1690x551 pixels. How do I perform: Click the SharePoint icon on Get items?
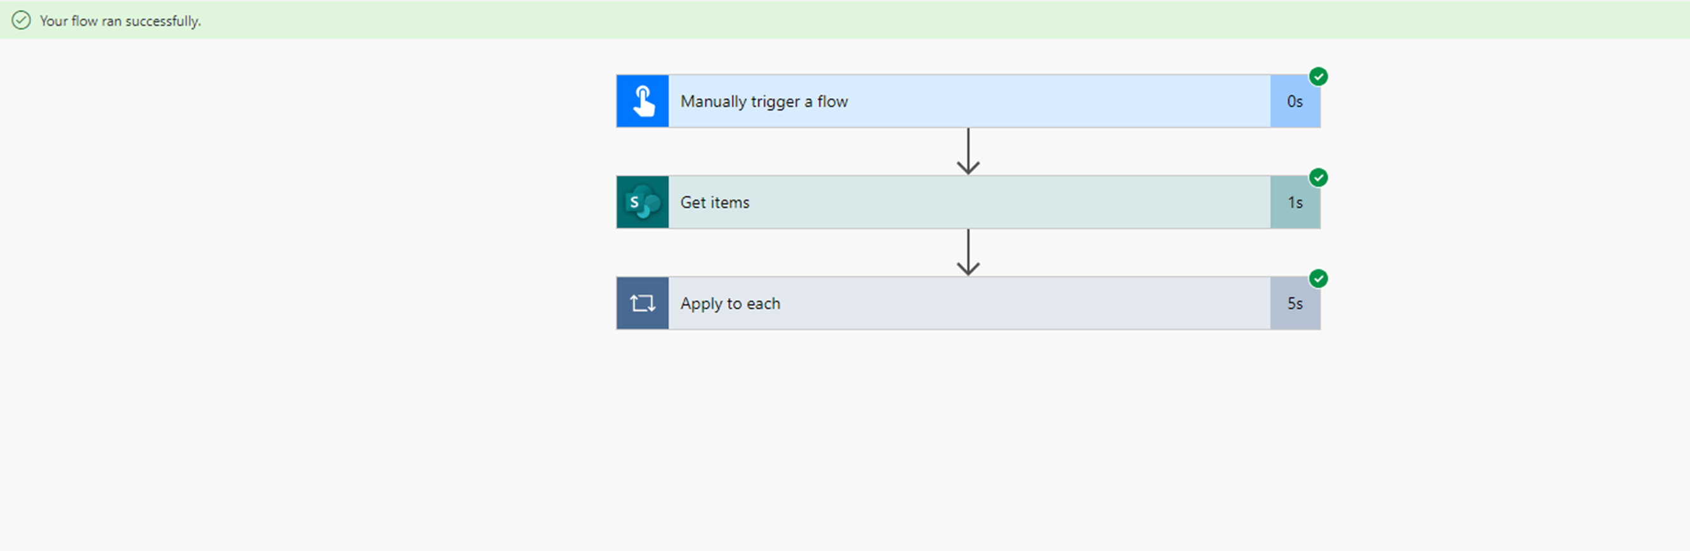pyautogui.click(x=642, y=202)
